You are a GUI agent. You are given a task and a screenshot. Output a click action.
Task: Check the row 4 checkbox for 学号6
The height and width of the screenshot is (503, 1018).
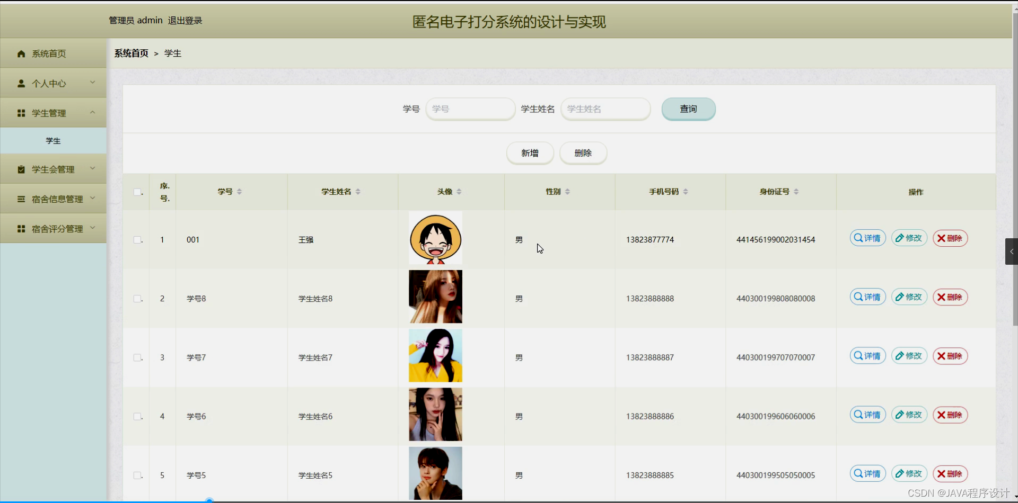coord(137,416)
